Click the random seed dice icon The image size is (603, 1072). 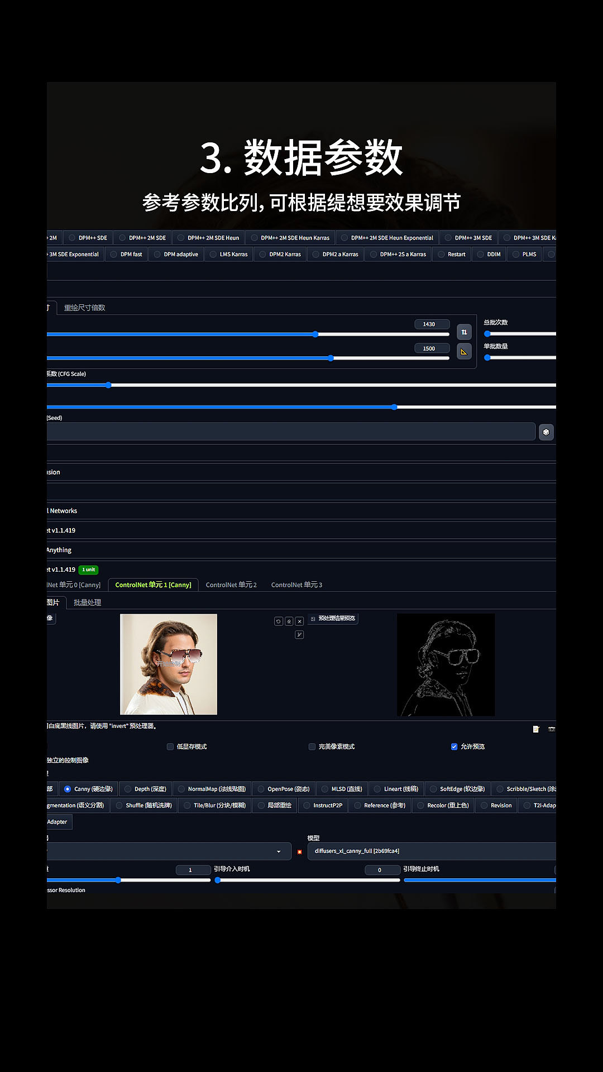[x=546, y=432]
